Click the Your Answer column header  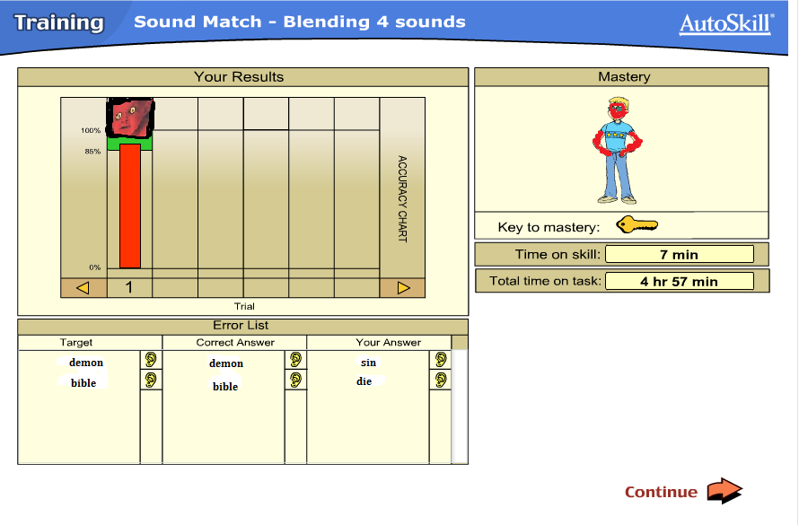pyautogui.click(x=389, y=342)
